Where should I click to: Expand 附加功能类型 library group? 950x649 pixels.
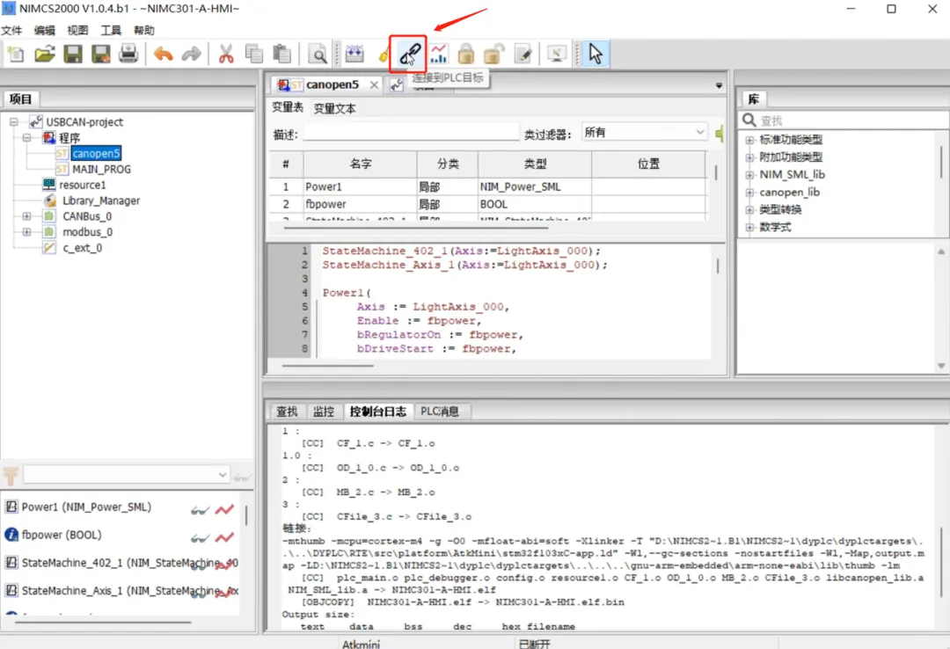749,157
